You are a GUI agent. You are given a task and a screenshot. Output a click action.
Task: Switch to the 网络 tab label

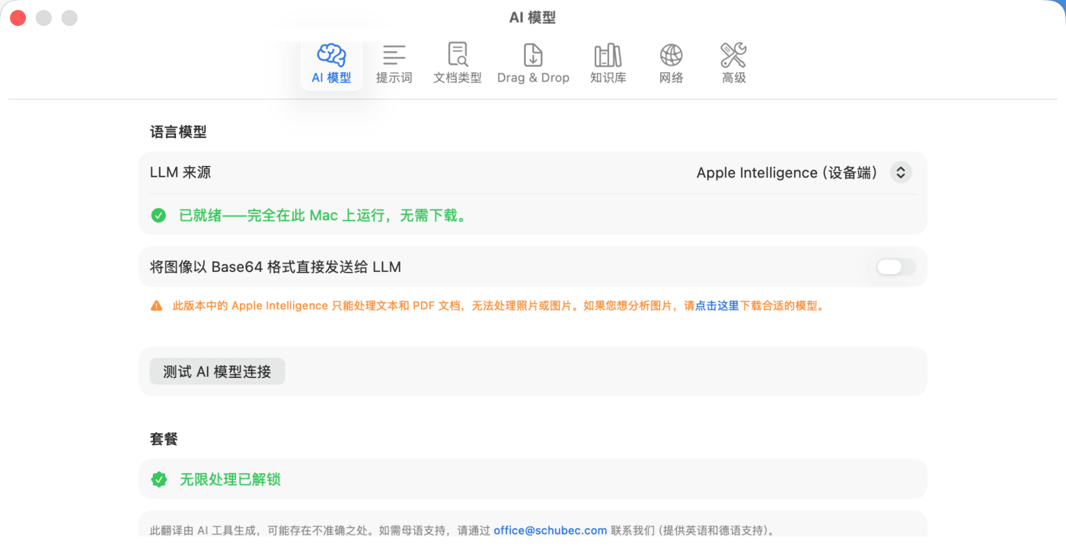click(671, 78)
